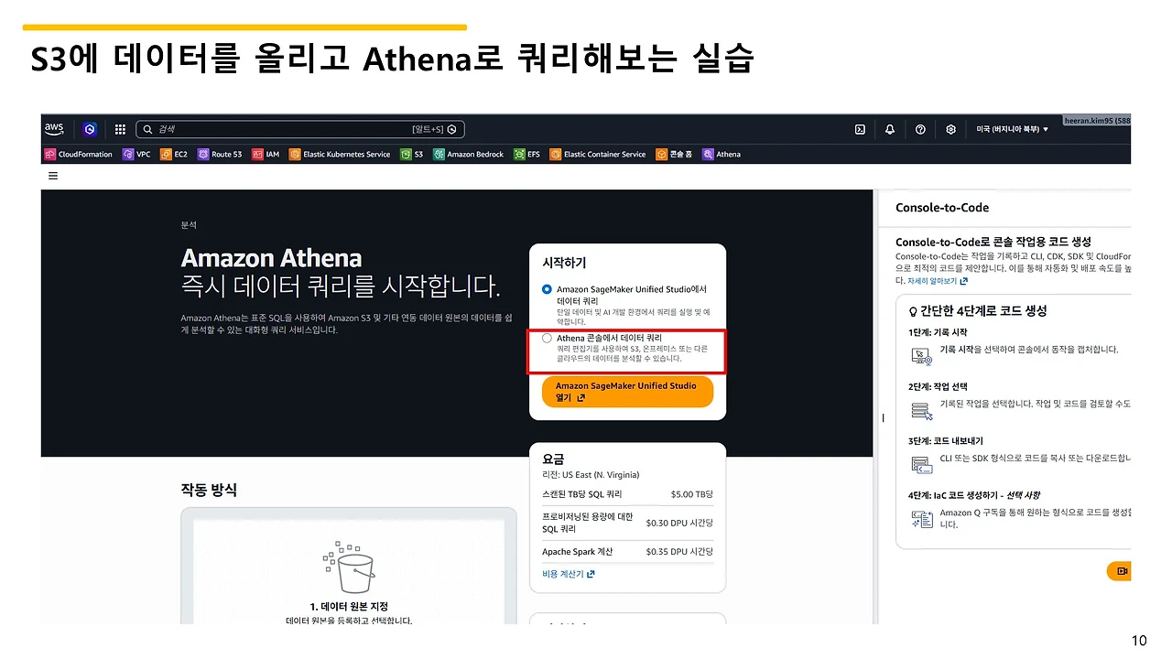
Task: Open the EC2 favorite shortcut
Action: tap(174, 155)
